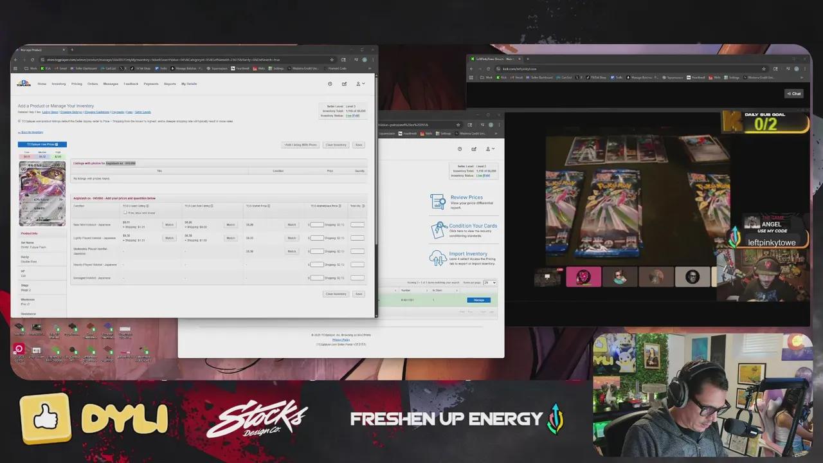Screen dimensions: 823x463
Task: Open the account profile dropdown in front window
Action: coord(360,84)
